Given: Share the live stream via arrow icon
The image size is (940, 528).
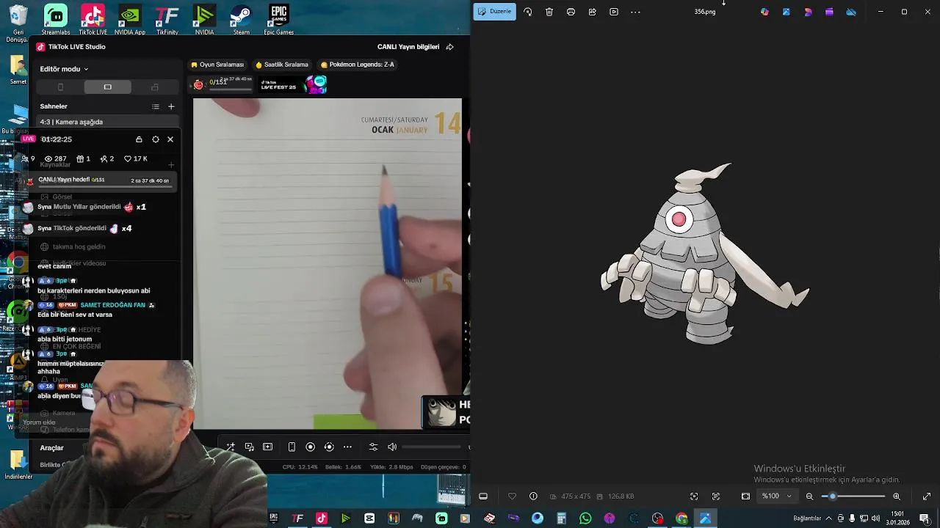Looking at the screenshot, I should 449,47.
